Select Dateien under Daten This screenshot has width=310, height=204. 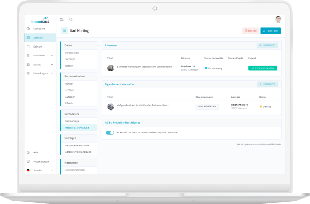point(69,66)
